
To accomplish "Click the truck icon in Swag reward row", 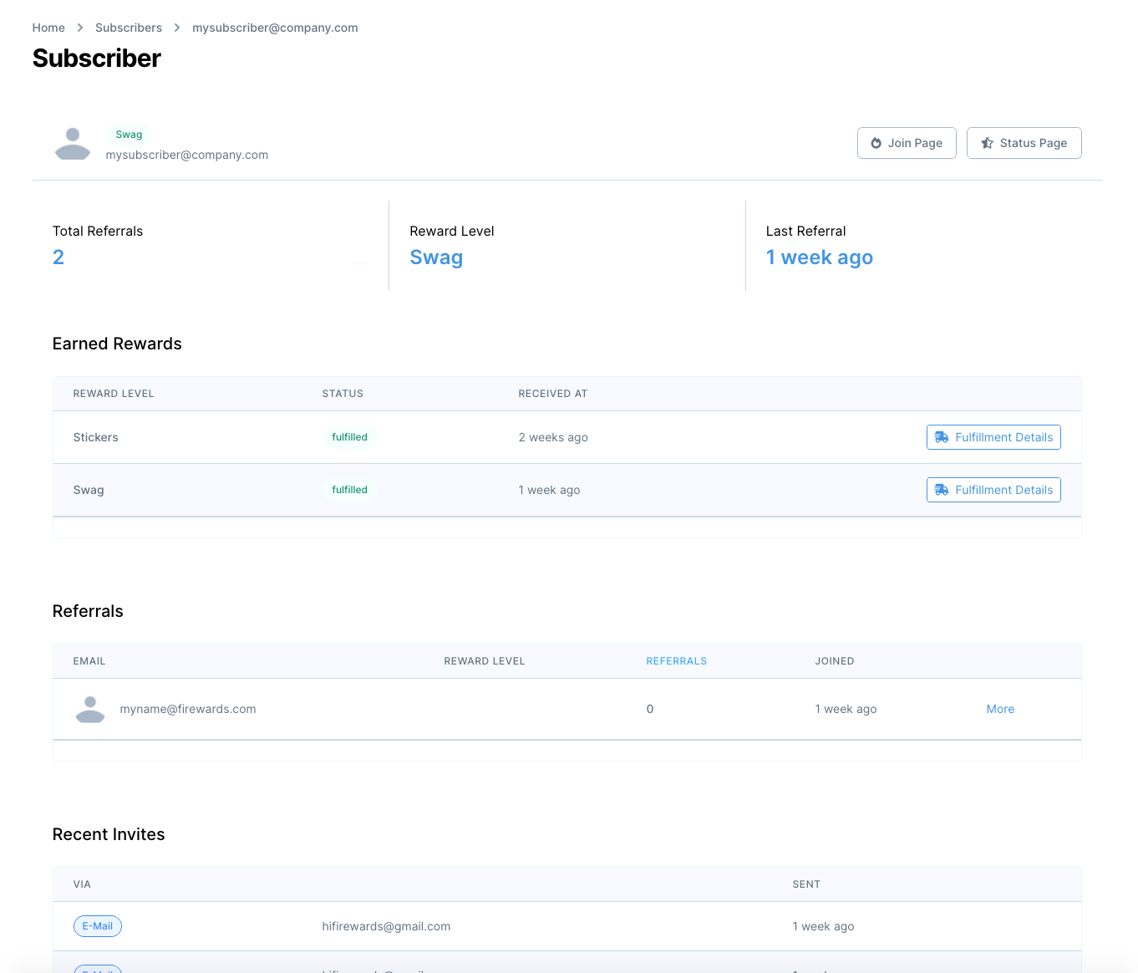I will [x=942, y=490].
